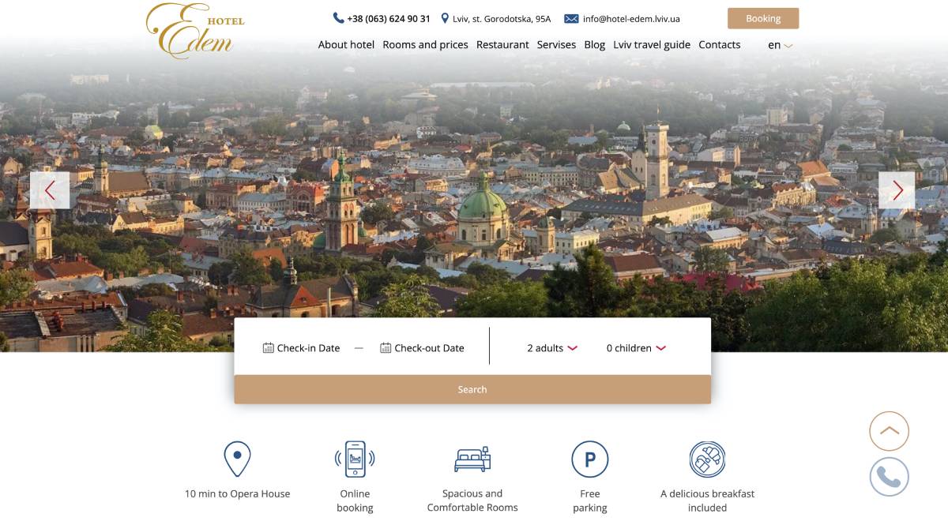Click the phone icon next to the phone number
This screenshot has height=525, width=948.
point(338,17)
